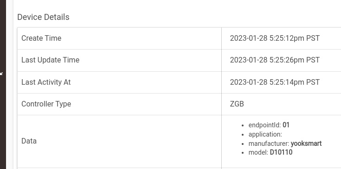Click the bullet before model entry
341x169 pixels.
tap(243, 153)
